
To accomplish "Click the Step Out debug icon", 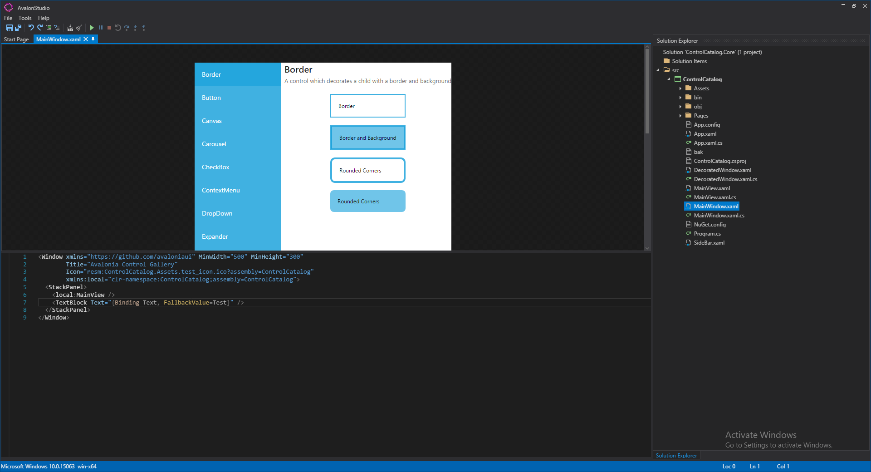I will [x=144, y=28].
